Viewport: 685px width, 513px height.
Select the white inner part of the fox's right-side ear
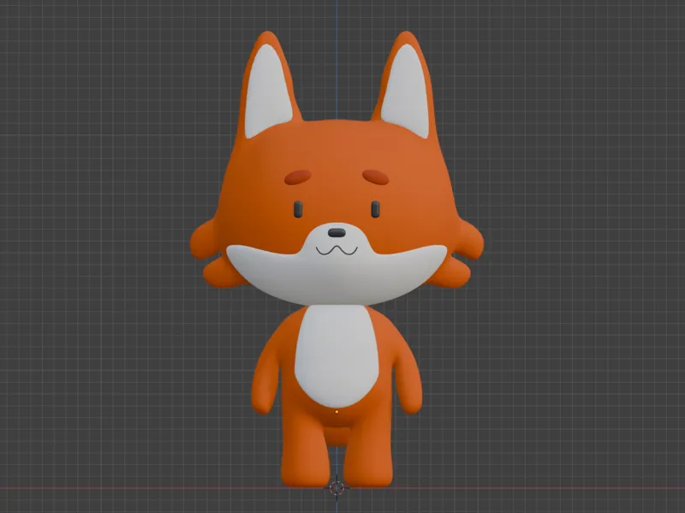pos(405,91)
